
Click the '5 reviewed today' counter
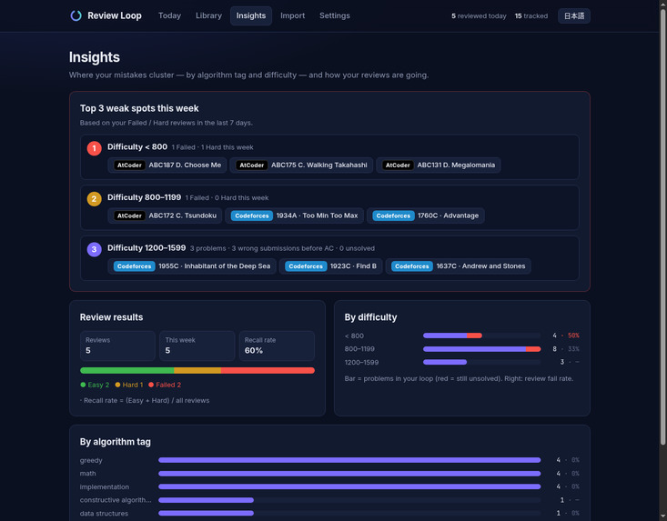pyautogui.click(x=479, y=16)
